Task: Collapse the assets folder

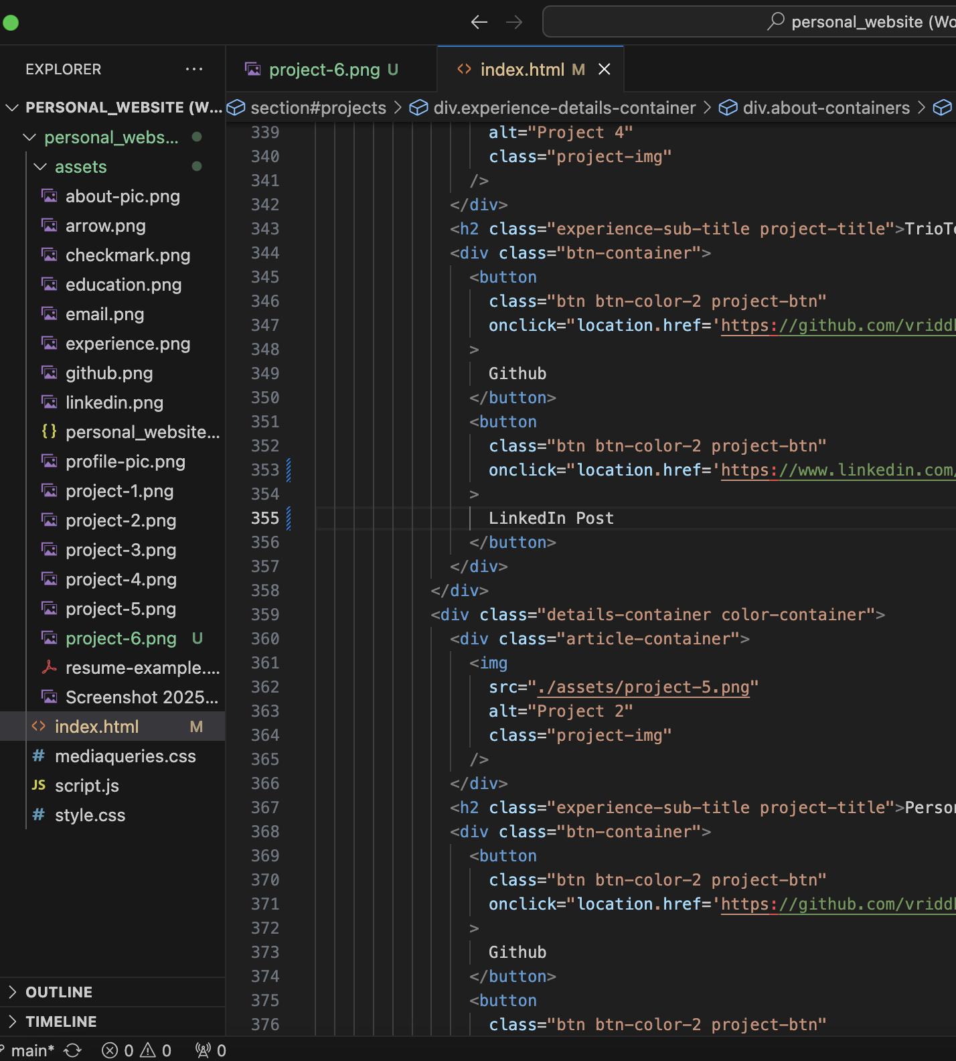Action: click(80, 167)
